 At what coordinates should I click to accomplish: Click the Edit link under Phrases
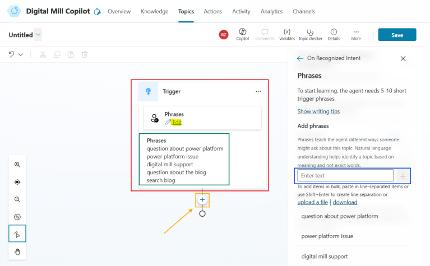177,122
